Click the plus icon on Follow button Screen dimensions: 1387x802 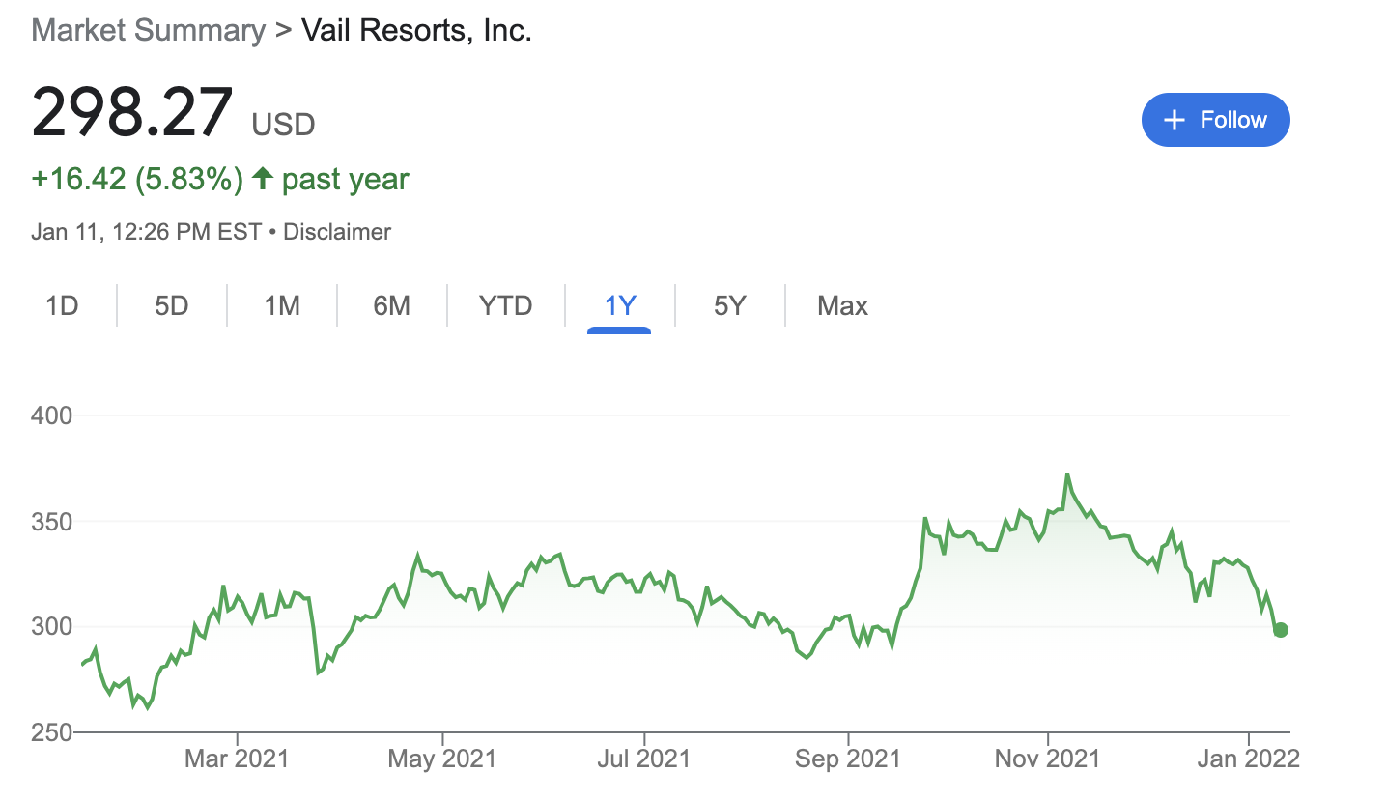(x=1175, y=120)
